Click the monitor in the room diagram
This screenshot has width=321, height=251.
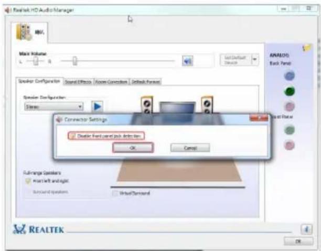point(177,108)
